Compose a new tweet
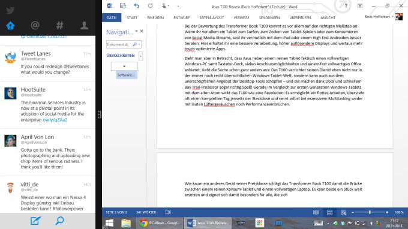This screenshot has width=408, height=229. coord(35,221)
